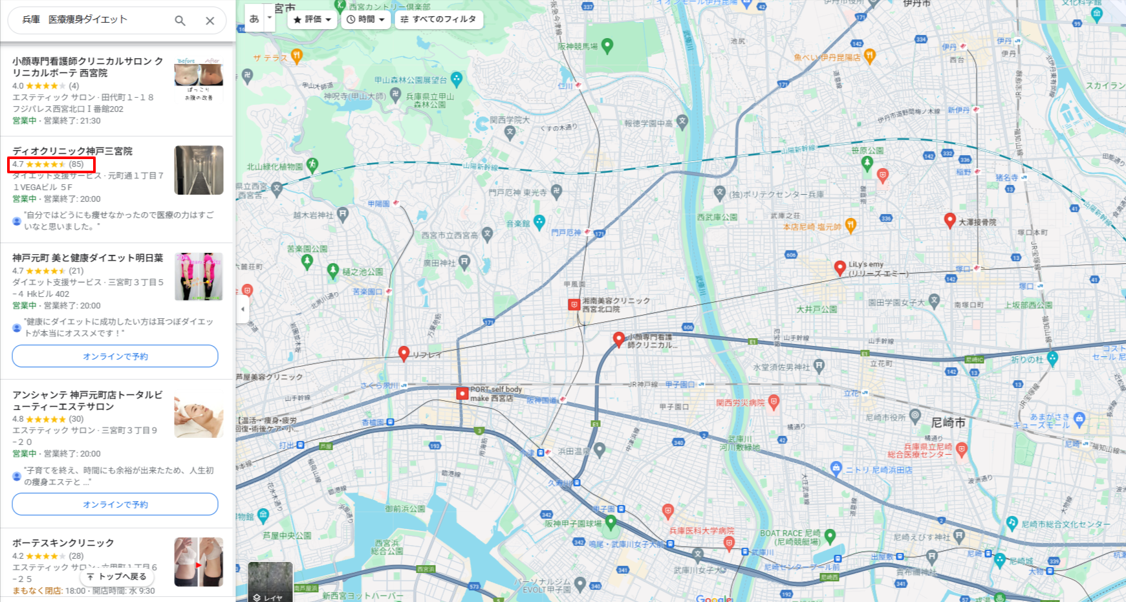Viewport: 1126px width, 602px height.
Task: Click 笹原公園 green park pin
Action: [x=867, y=163]
